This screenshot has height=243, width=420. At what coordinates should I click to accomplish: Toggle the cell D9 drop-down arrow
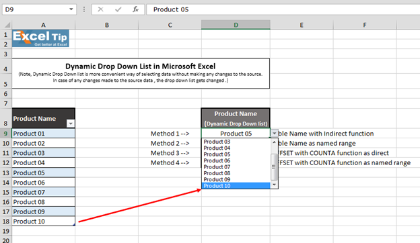click(x=275, y=133)
